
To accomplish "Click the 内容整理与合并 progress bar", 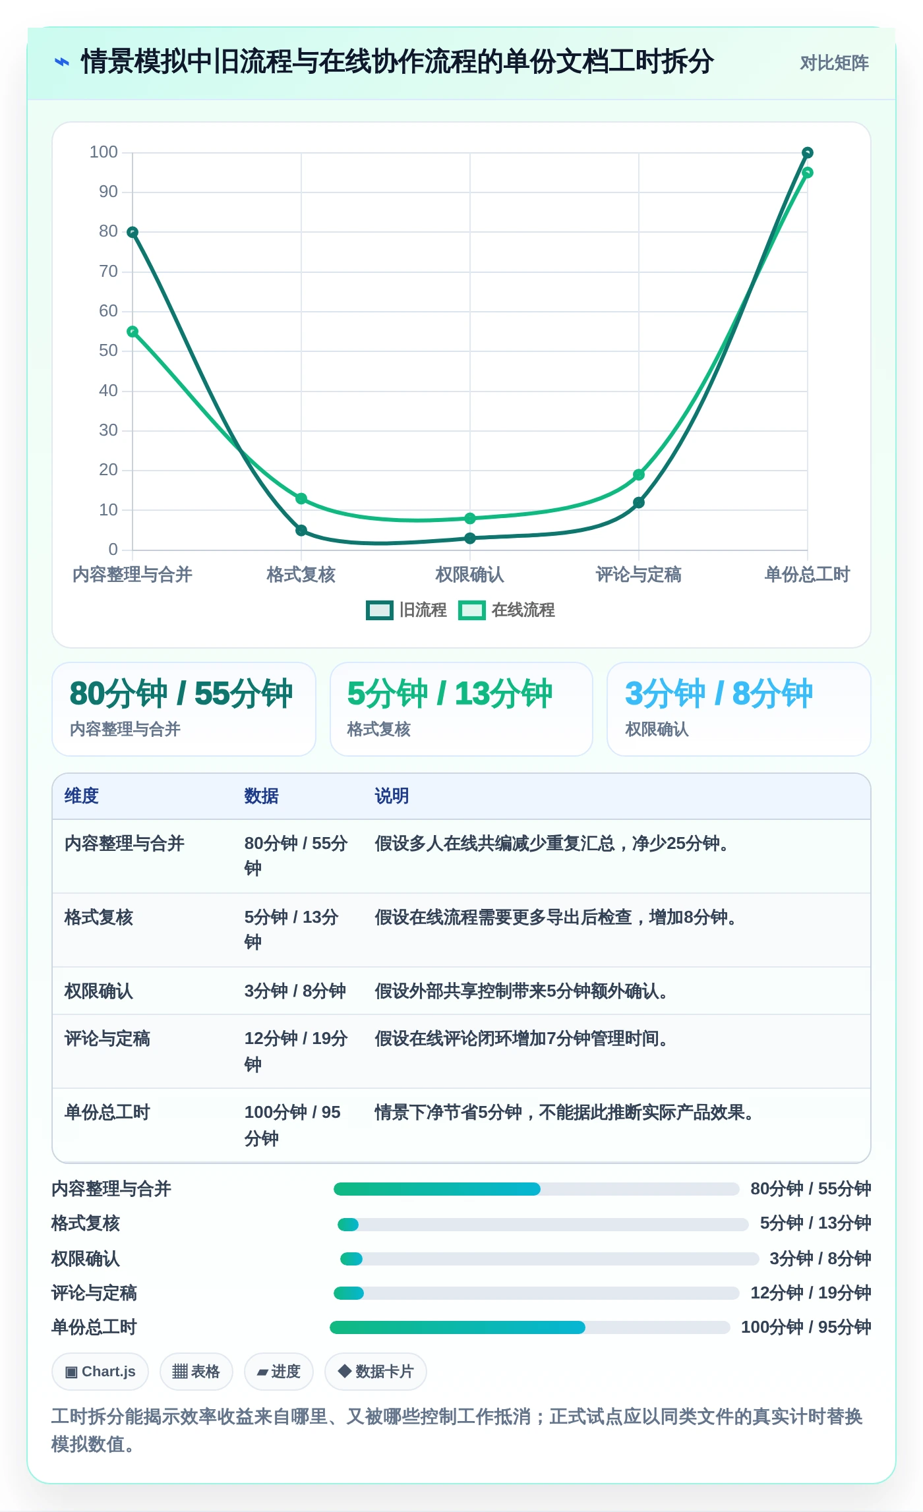I will coord(536,1189).
